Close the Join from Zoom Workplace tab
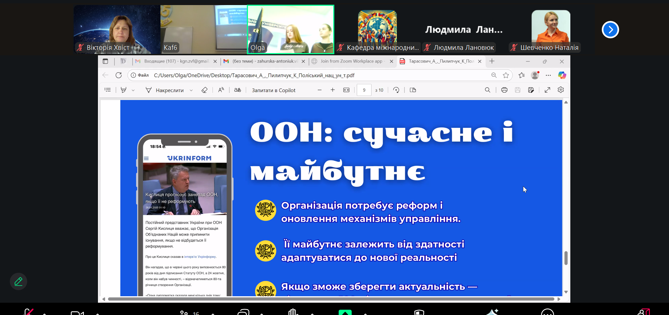The height and width of the screenshot is (315, 669). coord(391,61)
